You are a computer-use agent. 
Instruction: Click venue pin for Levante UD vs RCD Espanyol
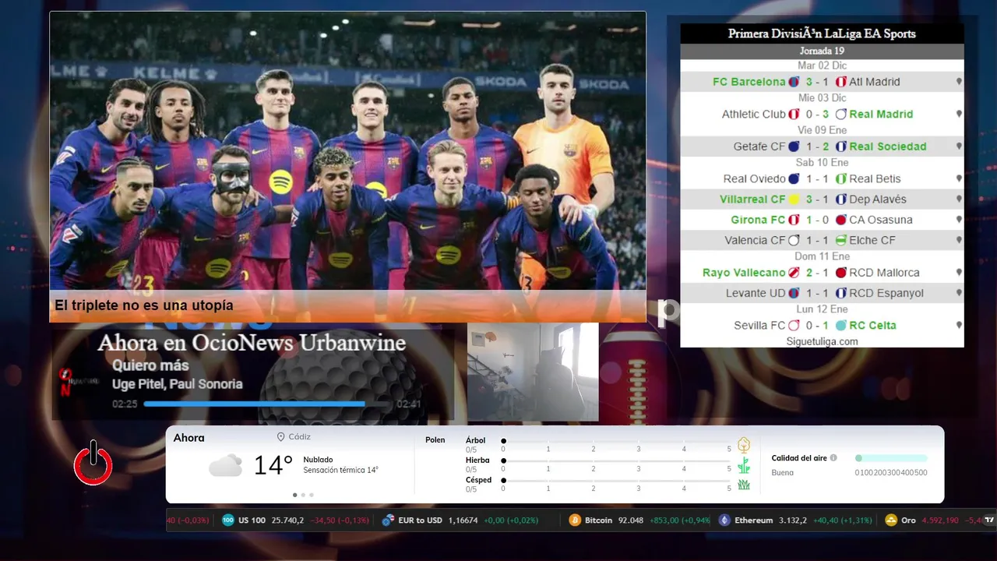(959, 293)
